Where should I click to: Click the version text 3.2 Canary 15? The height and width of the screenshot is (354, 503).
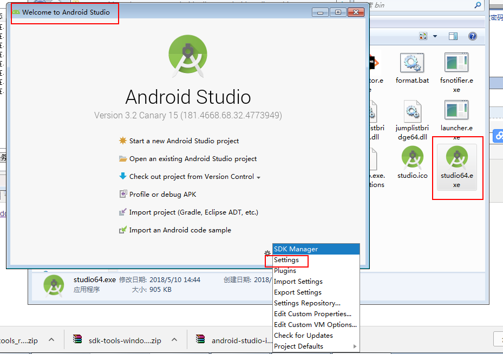click(188, 115)
